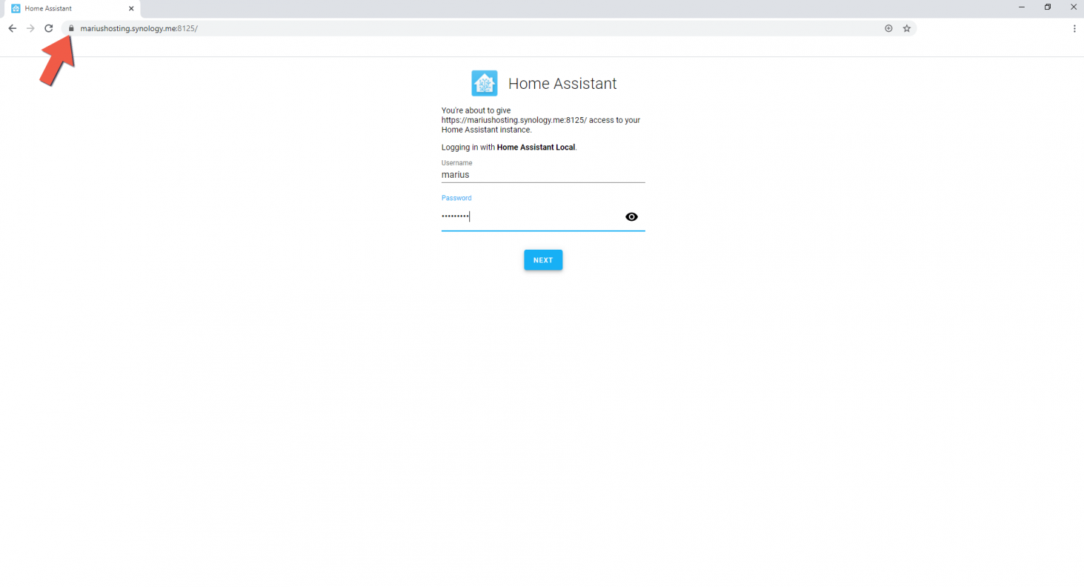Click the Home Assistant favicon on the browser tab
This screenshot has width=1084, height=587.
[16, 8]
